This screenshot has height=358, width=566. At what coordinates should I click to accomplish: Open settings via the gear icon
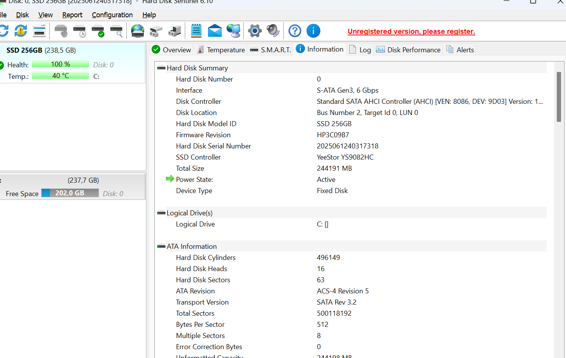coord(255,31)
